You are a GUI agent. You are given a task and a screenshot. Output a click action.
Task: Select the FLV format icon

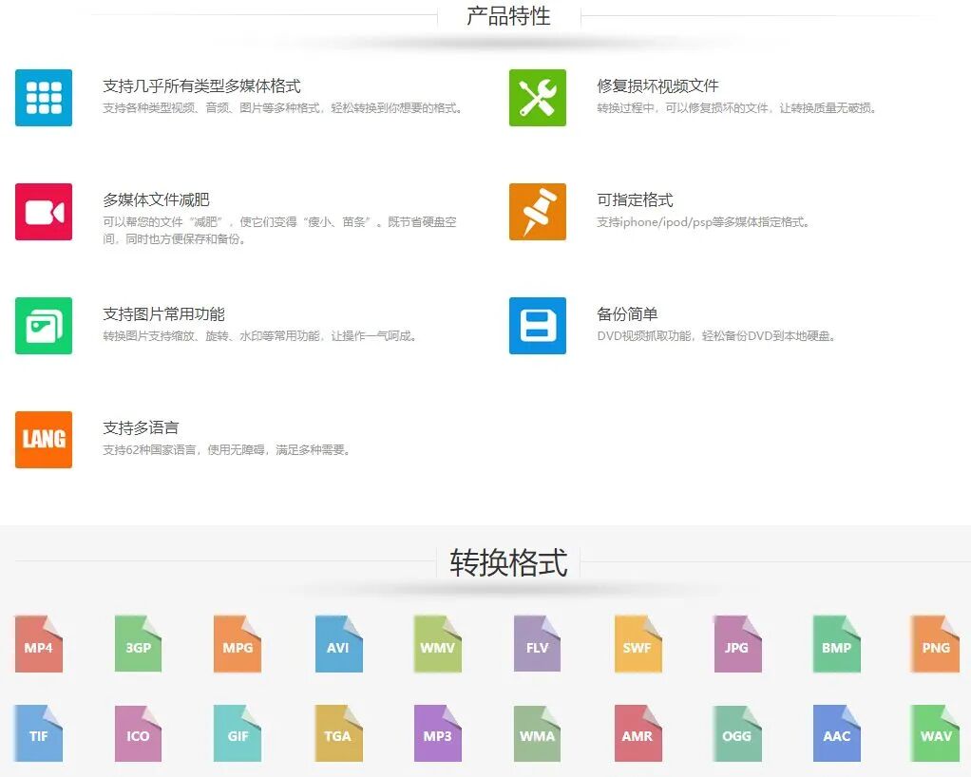537,644
